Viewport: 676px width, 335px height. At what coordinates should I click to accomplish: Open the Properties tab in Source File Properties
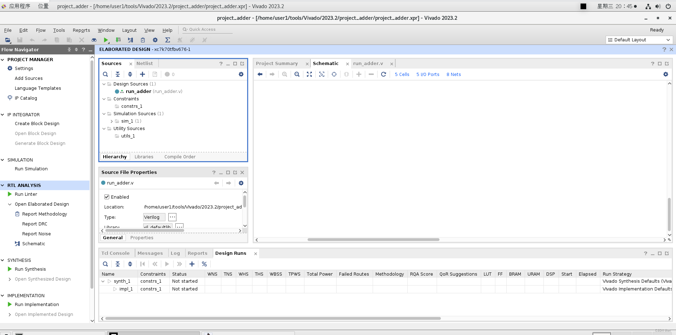[142, 238]
